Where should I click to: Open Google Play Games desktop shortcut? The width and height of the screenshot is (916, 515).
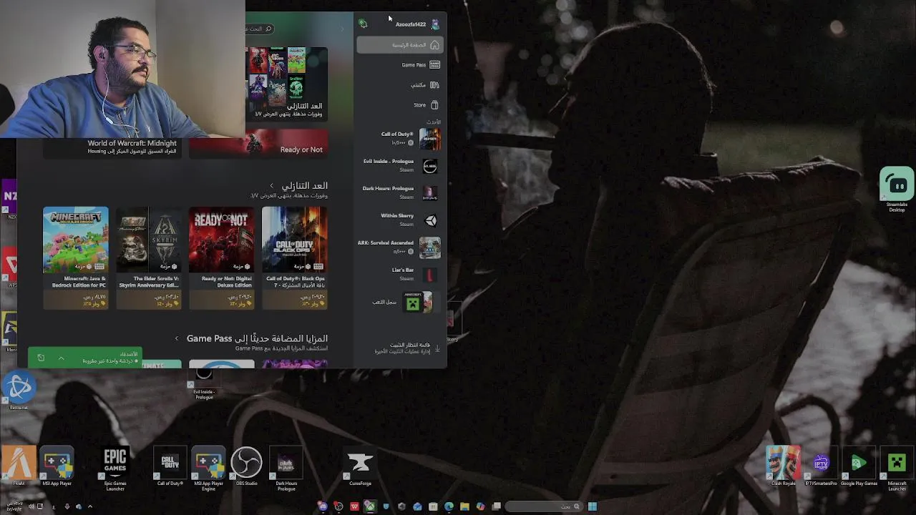[859, 466]
